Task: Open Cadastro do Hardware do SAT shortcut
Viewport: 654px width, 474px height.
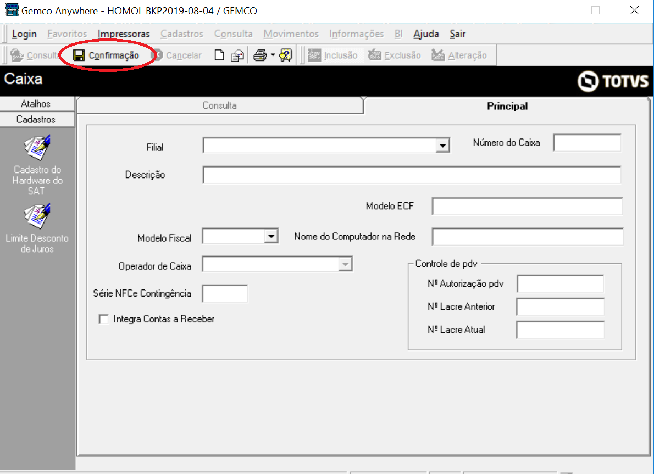Action: [37, 165]
